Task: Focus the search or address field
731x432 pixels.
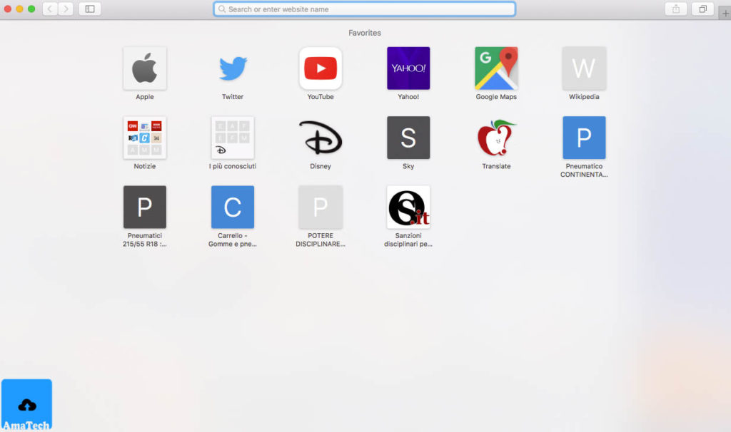Action: [x=365, y=9]
